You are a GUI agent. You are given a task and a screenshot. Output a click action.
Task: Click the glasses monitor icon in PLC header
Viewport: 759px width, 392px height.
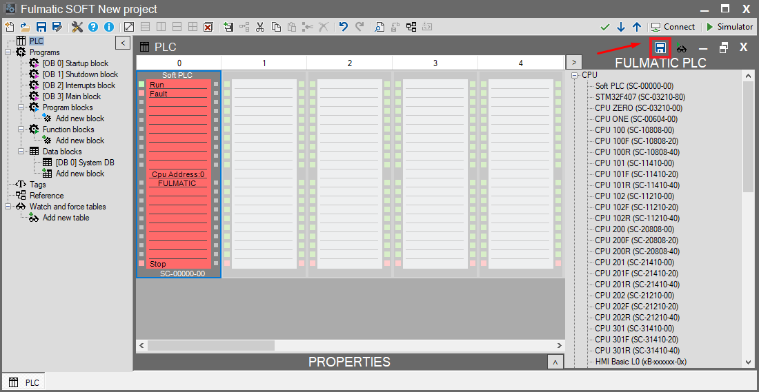tap(682, 48)
